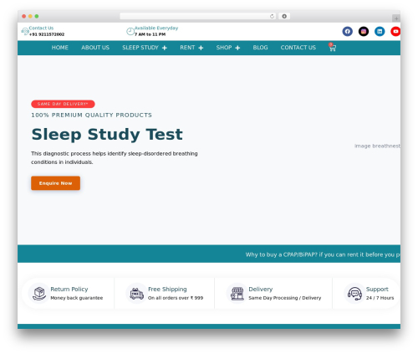Expand the Rent submenu plus
The height and width of the screenshot is (354, 418).
pyautogui.click(x=201, y=48)
